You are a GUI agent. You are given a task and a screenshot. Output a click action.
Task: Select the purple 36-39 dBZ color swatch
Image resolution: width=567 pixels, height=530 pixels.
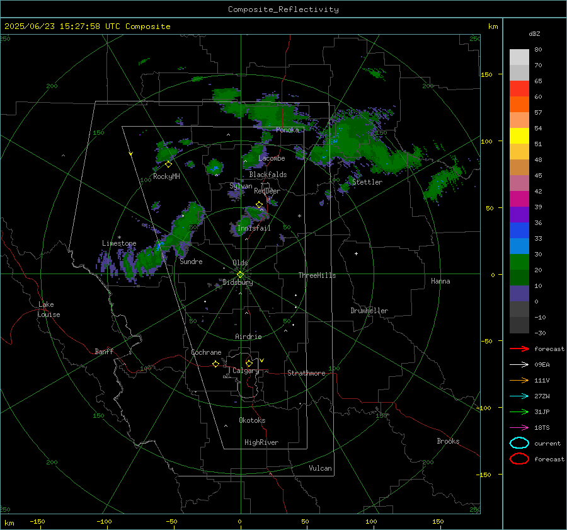(x=519, y=215)
